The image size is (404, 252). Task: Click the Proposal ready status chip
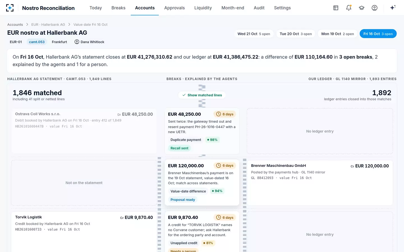pos(183,200)
